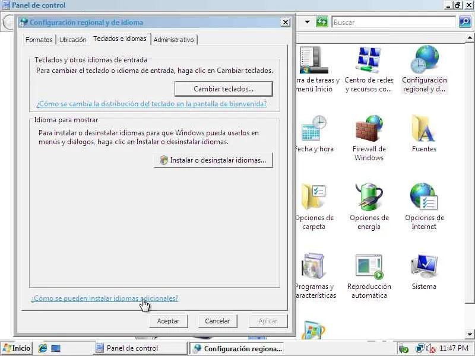Image resolution: width=475 pixels, height=356 pixels.
Task: Launch Internet Explorer from quick launch
Action: [x=43, y=348]
